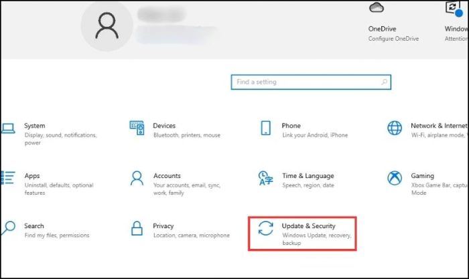Open the Accounts settings label
The height and width of the screenshot is (279, 469).
tap(167, 176)
